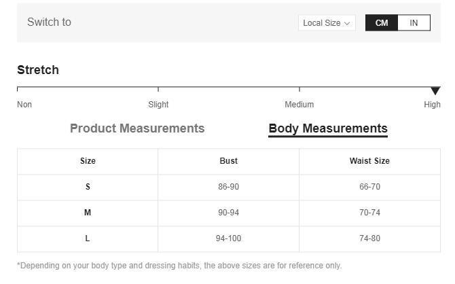The image size is (455, 284).
Task: Select the size S row
Action: point(229,187)
